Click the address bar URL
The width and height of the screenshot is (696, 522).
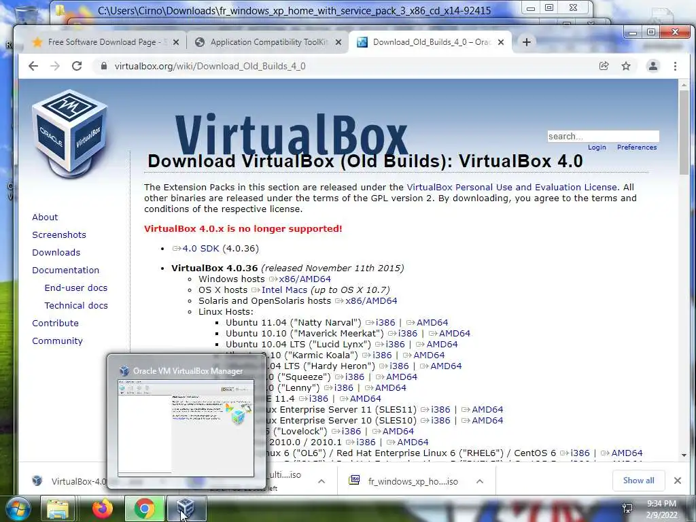tap(210, 66)
